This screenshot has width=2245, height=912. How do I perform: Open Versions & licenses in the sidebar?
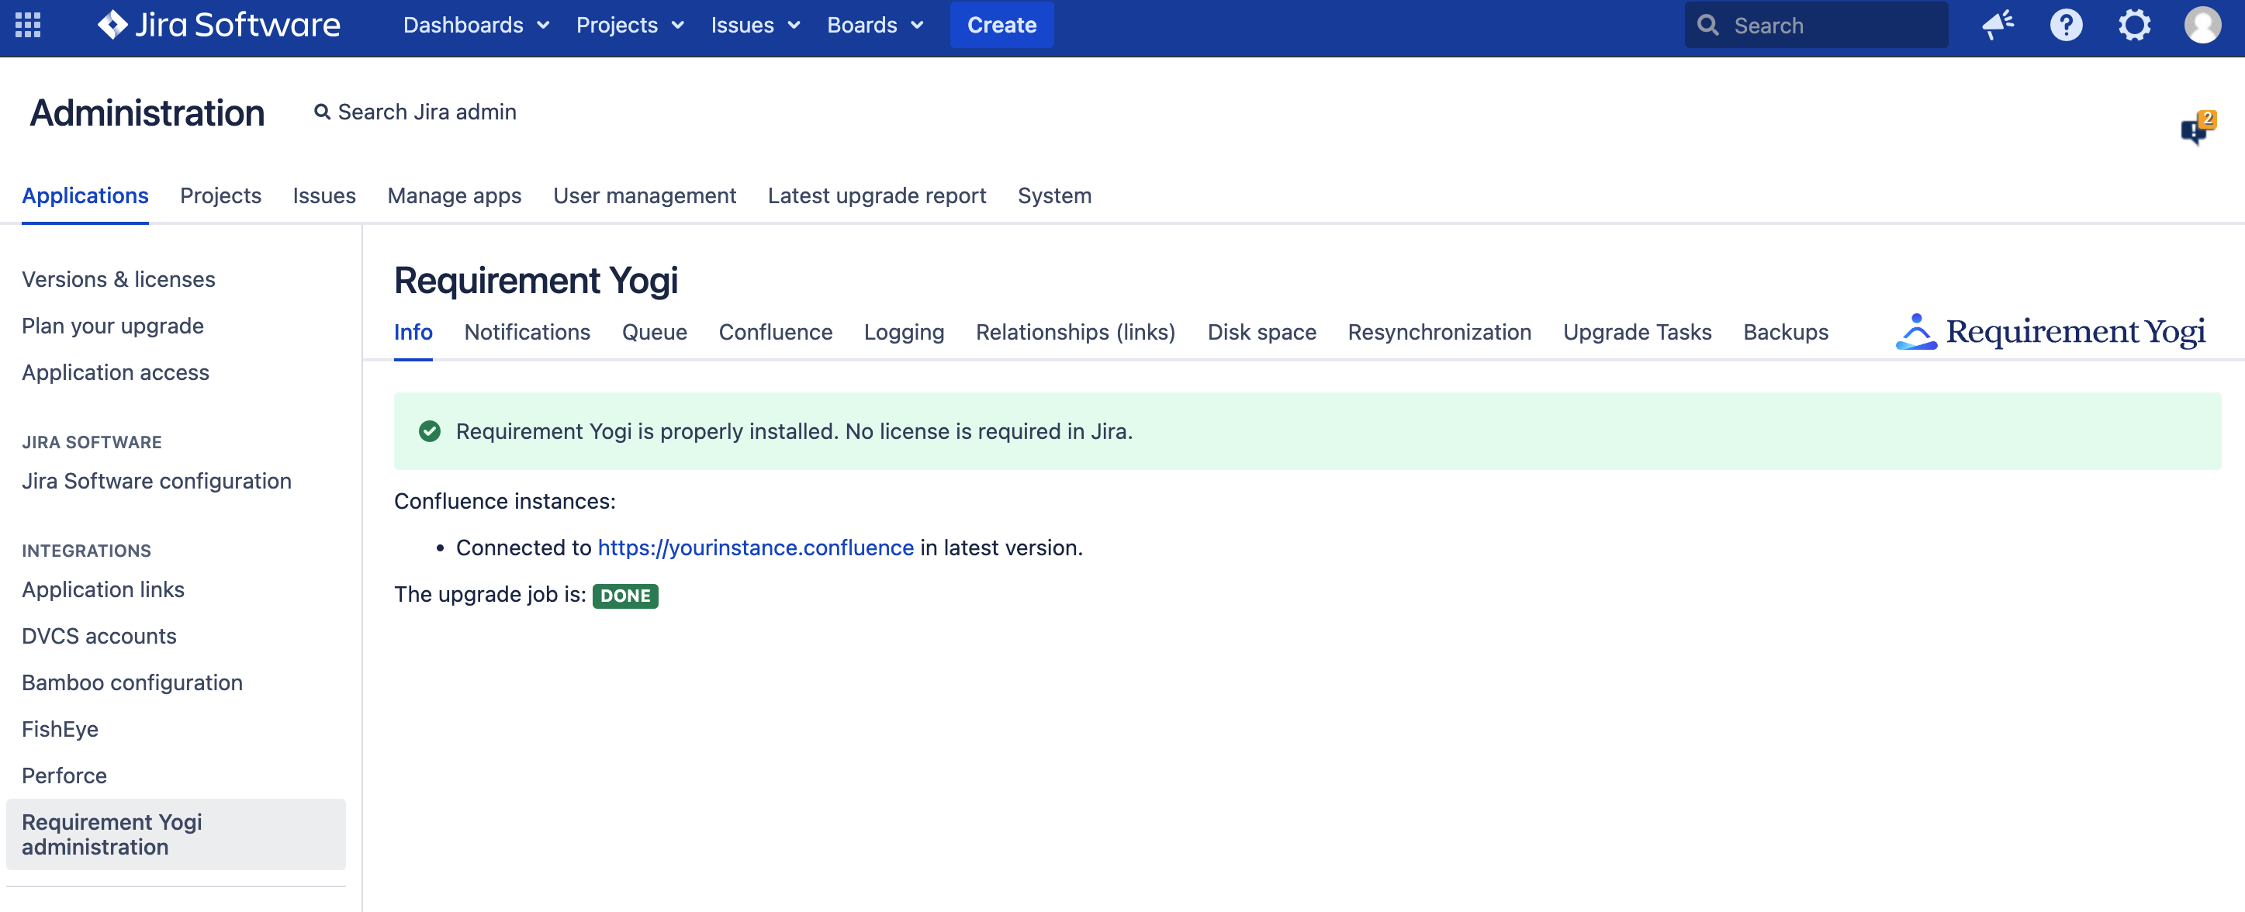click(119, 278)
